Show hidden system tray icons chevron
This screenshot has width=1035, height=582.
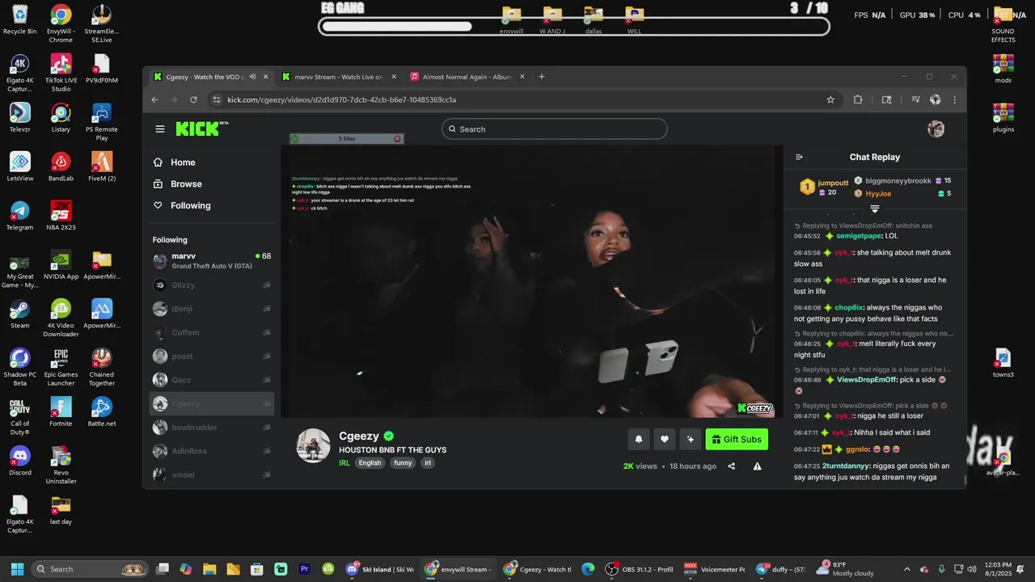[906, 569]
